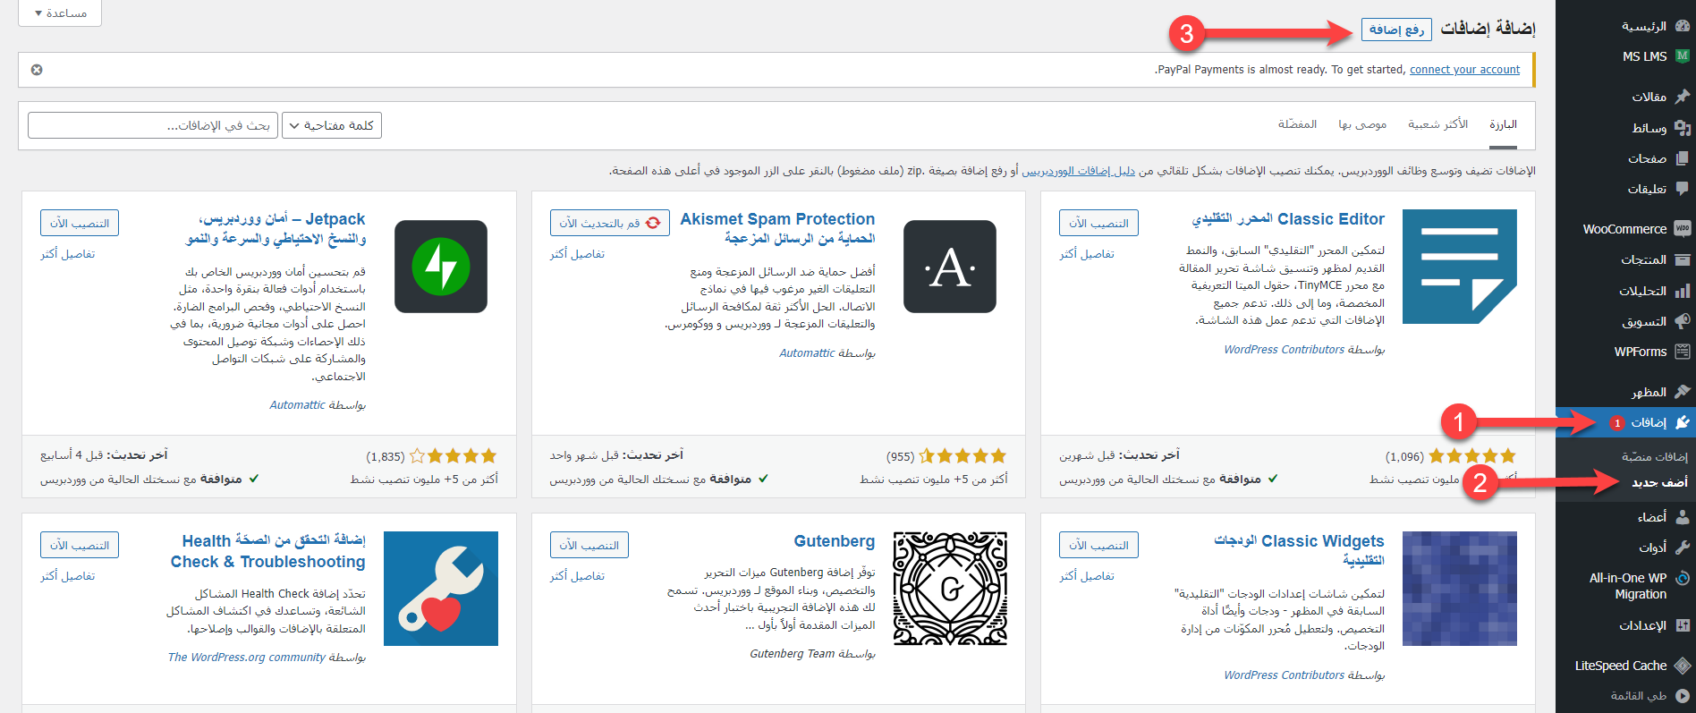Click the All-in-One WP Migration icon
The width and height of the screenshot is (1696, 713).
(x=1682, y=578)
